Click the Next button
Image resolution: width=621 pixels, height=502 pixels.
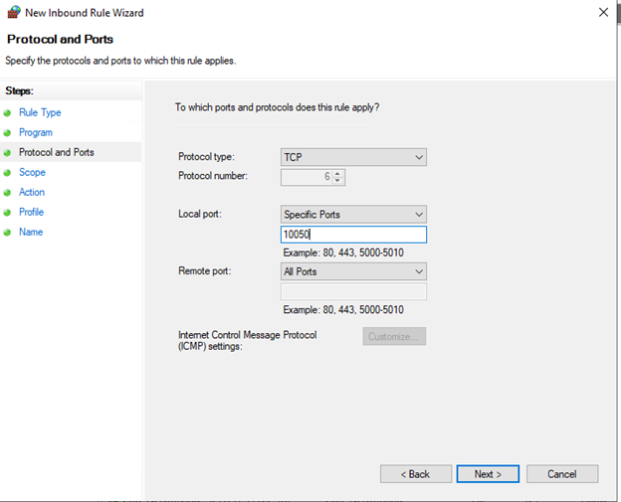488,474
